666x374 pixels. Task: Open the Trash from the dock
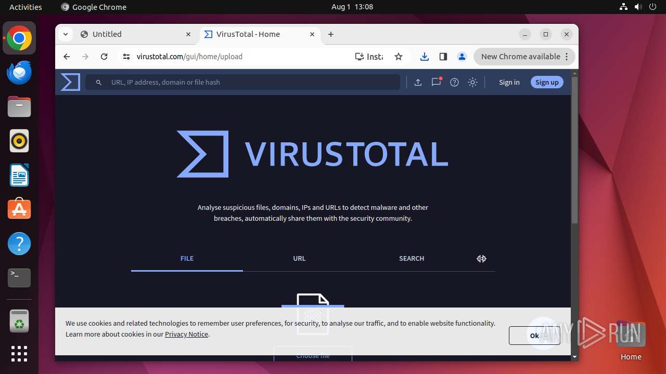click(x=19, y=321)
